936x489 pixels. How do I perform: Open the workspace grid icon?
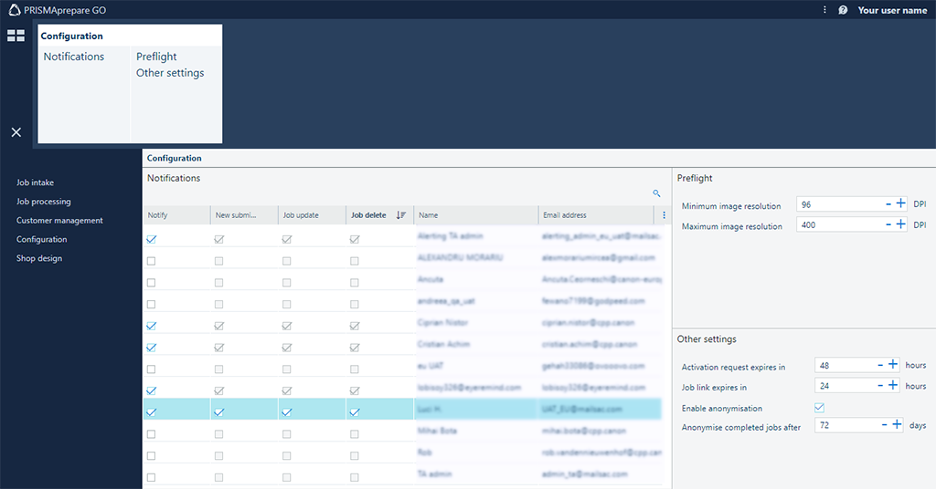[x=16, y=36]
